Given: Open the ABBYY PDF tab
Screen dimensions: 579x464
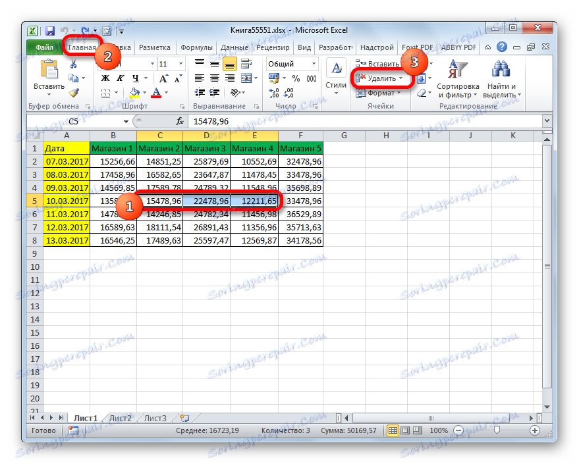Looking at the screenshot, I should tap(458, 47).
